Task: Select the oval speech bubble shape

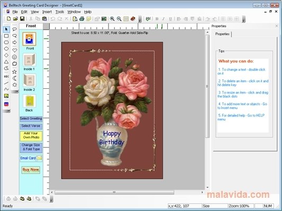Action: click(x=15, y=29)
